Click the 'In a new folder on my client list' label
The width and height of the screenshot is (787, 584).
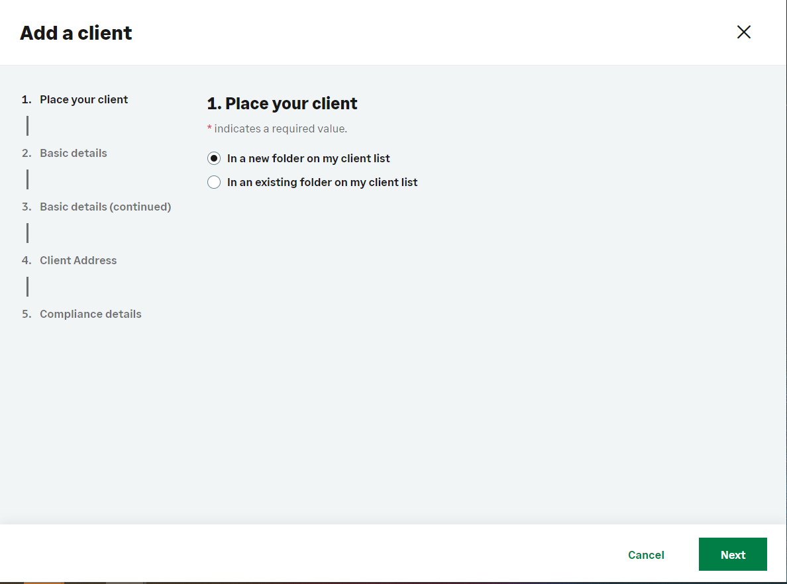308,158
